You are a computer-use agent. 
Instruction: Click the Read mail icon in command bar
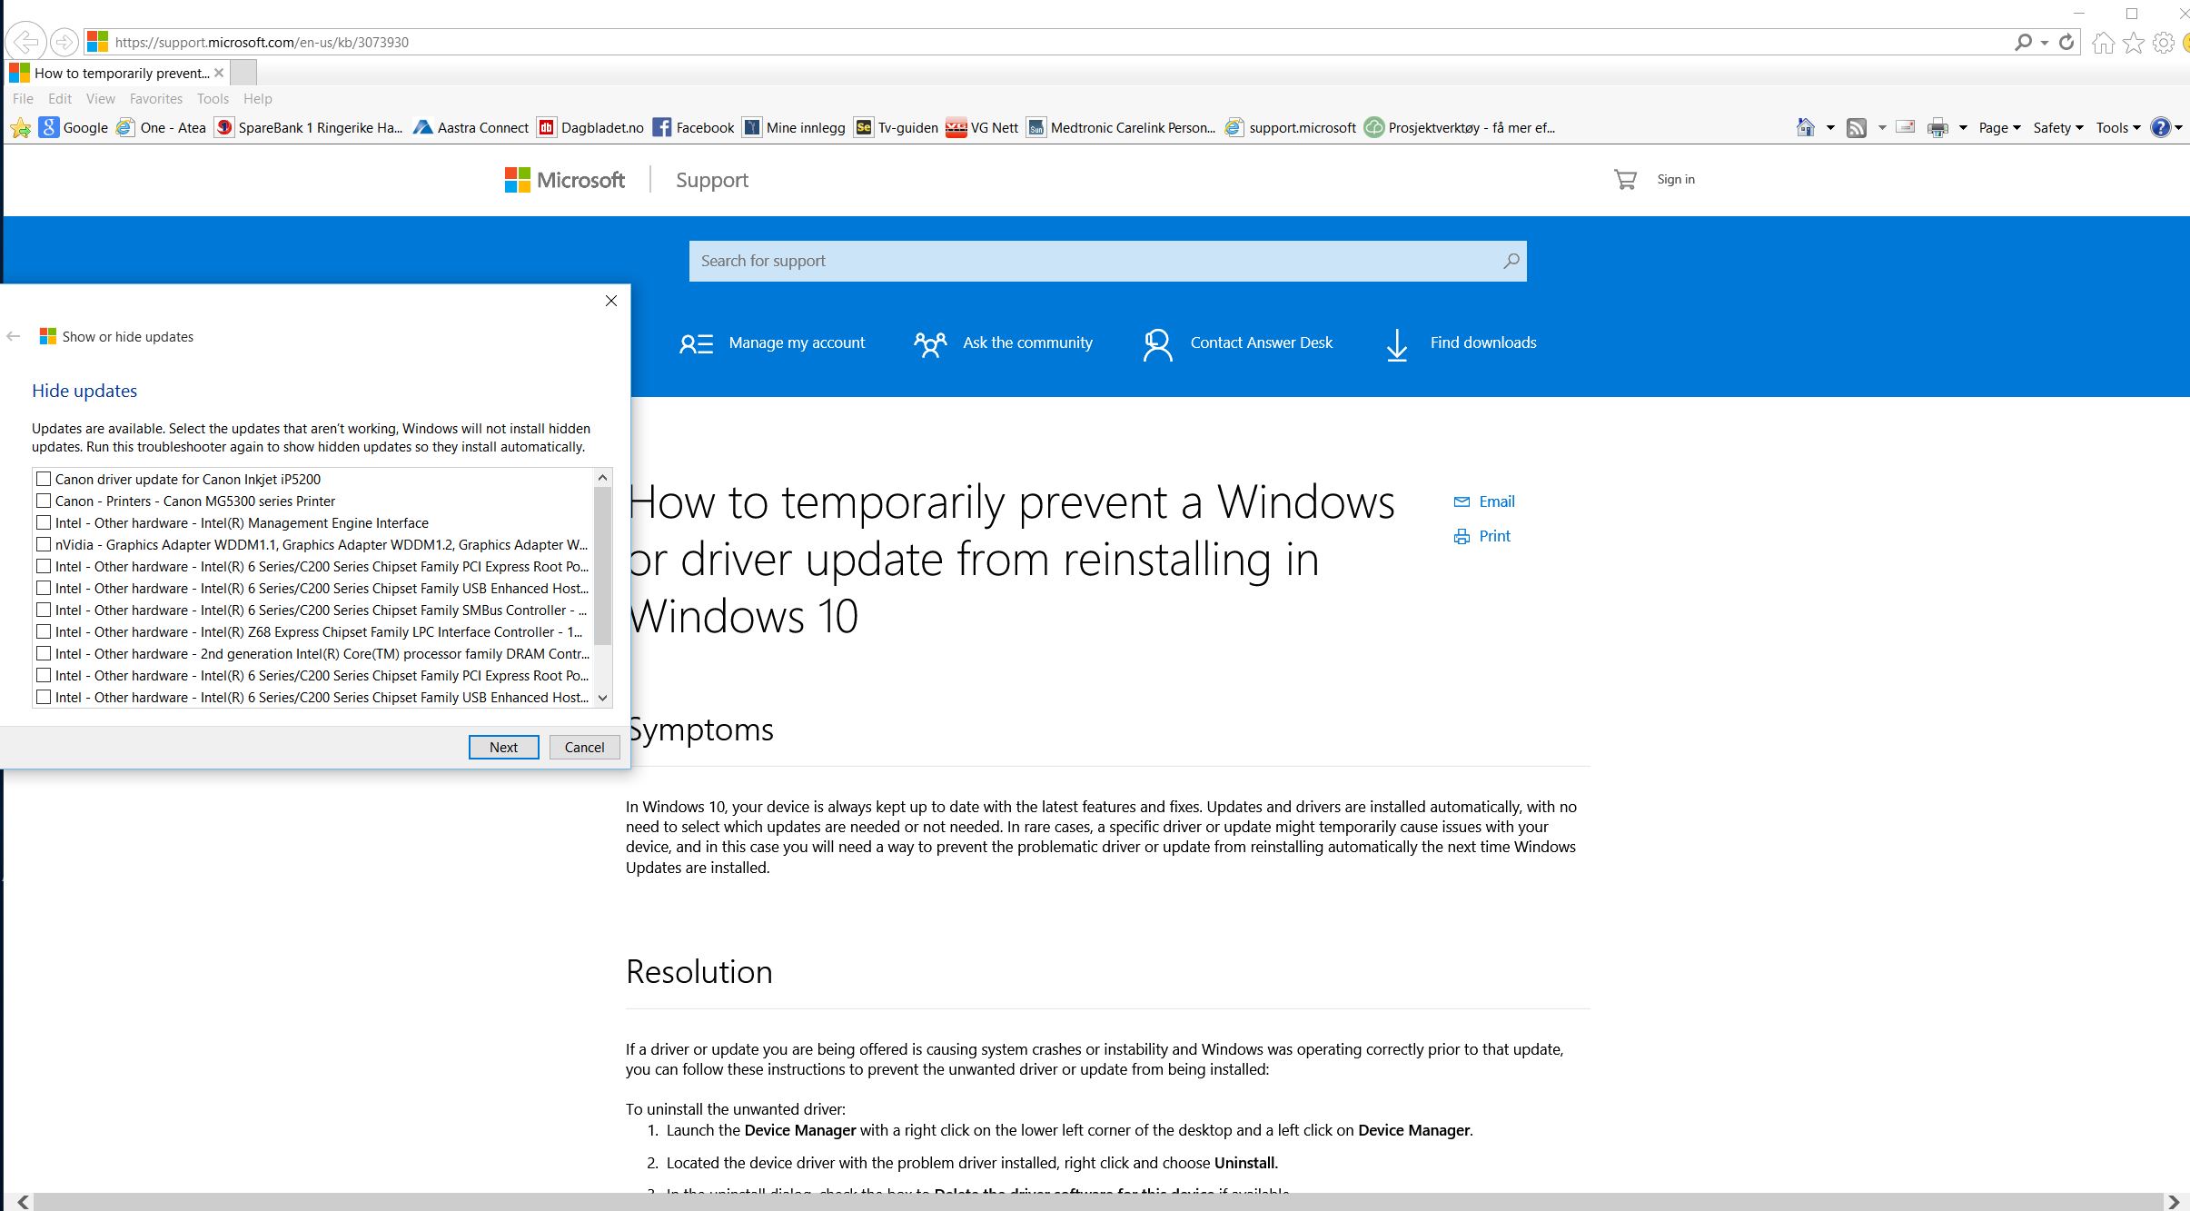(x=1906, y=127)
